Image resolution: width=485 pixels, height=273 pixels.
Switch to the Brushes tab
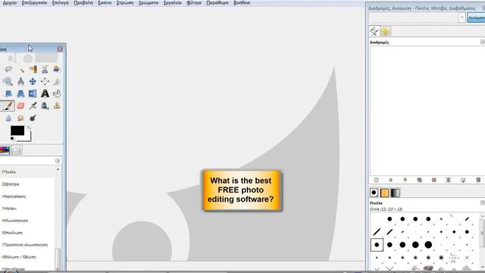click(x=374, y=193)
